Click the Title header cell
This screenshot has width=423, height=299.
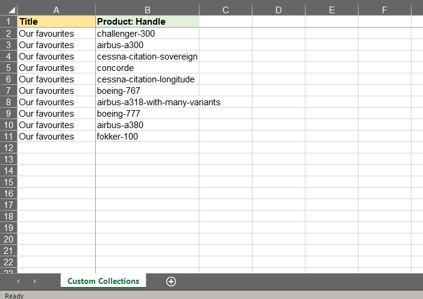57,22
